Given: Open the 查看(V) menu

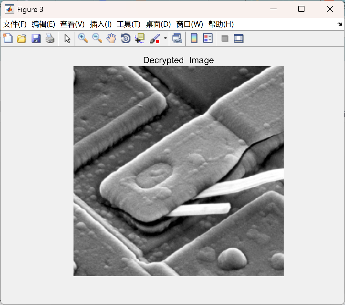Looking at the screenshot, I should click(72, 24).
